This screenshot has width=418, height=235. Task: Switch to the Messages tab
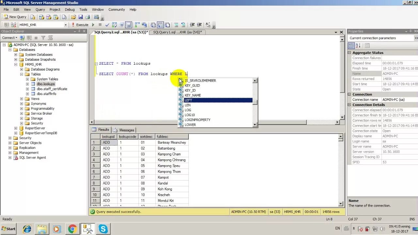pos(124,130)
